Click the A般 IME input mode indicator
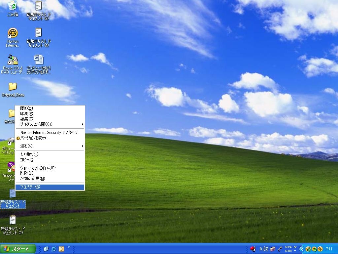This screenshot has width=338, height=254. pyautogui.click(x=264, y=249)
